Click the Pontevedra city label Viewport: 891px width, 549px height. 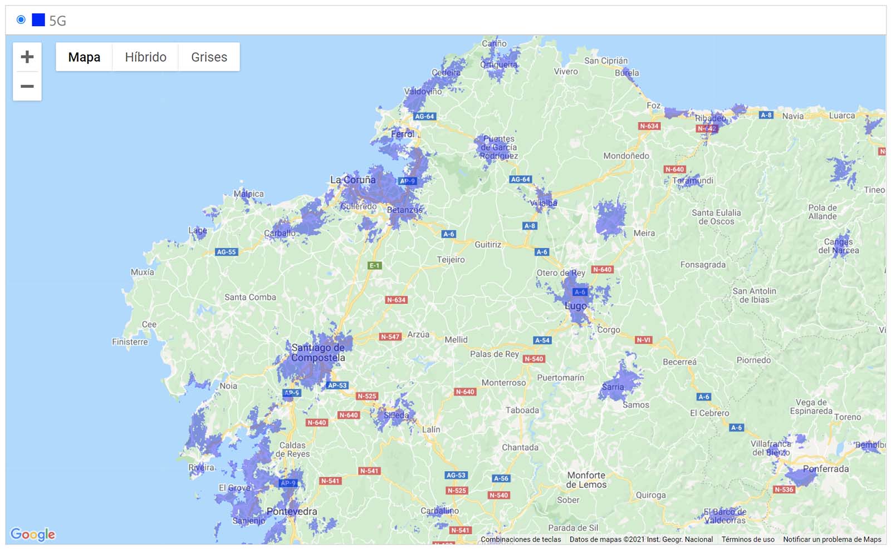(x=292, y=511)
